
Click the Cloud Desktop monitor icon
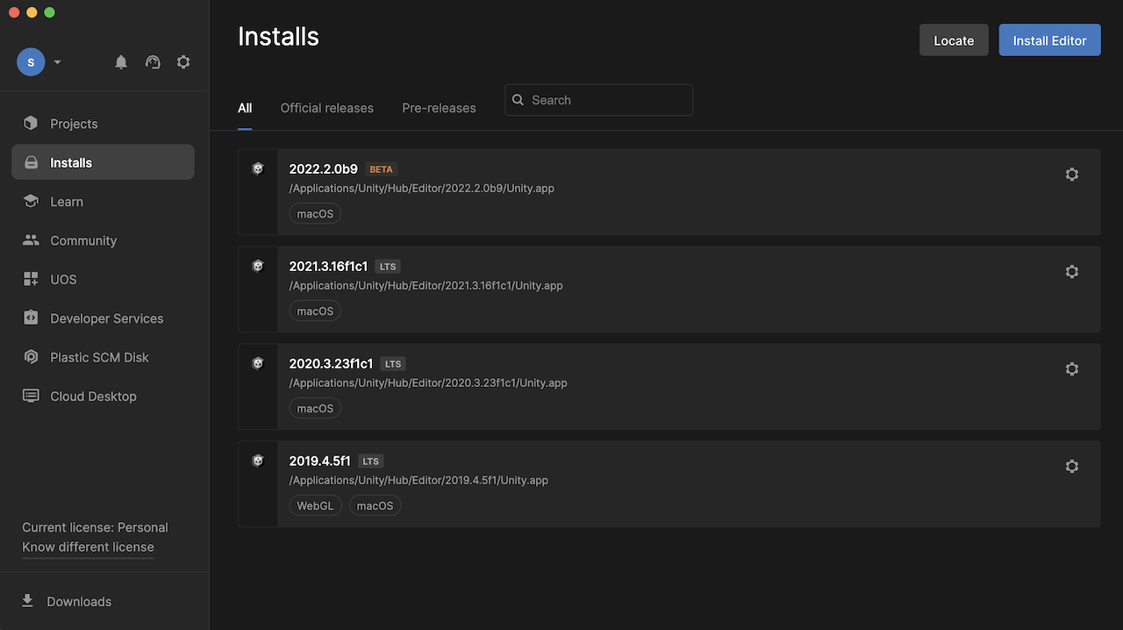point(31,396)
